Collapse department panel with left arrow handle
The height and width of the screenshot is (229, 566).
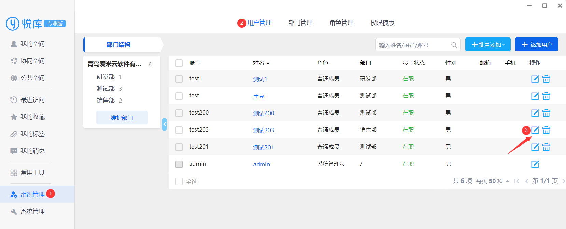click(165, 124)
